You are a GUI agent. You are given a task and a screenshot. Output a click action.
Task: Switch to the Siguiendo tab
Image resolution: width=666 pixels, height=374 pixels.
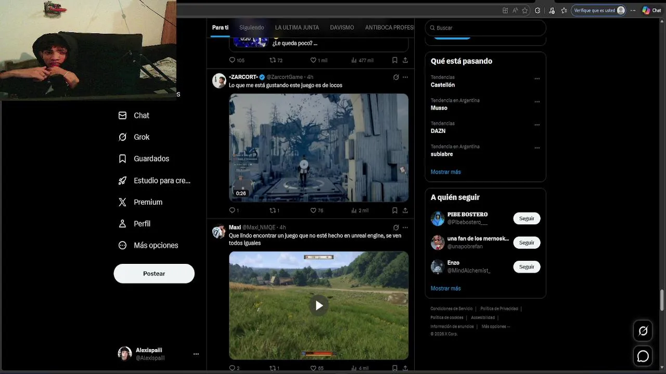pyautogui.click(x=252, y=28)
